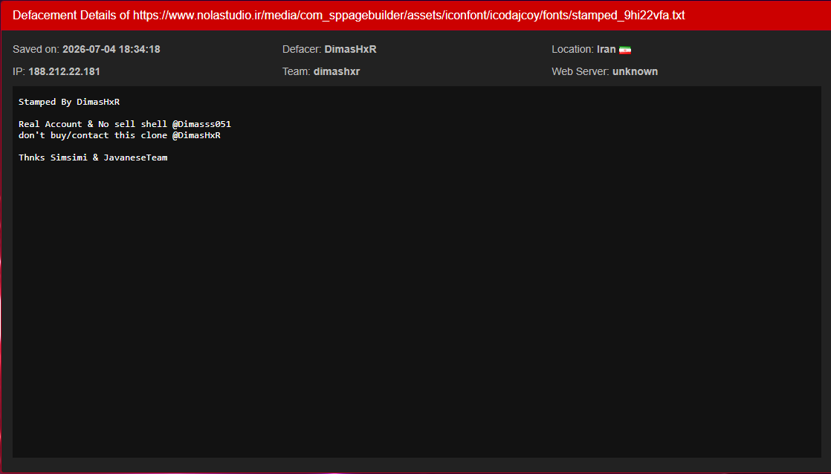This screenshot has height=474, width=831.
Task: Click the "Thnks Simsimi & JavaneseTeam" line
Action: pos(93,158)
